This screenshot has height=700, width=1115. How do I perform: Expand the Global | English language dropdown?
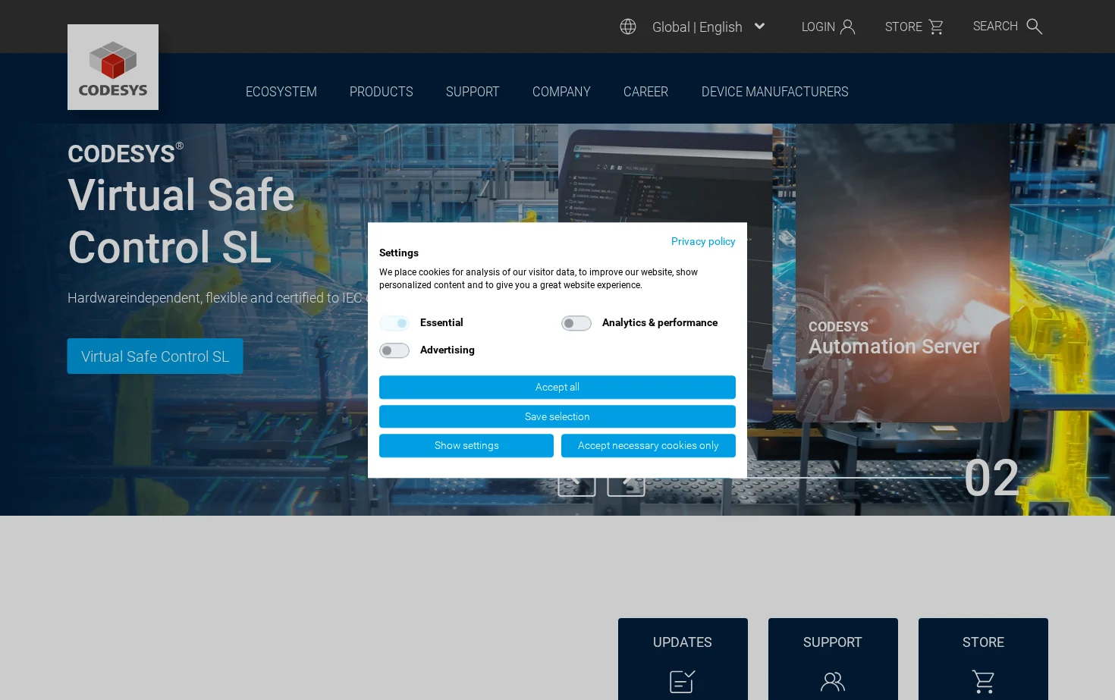(x=708, y=27)
